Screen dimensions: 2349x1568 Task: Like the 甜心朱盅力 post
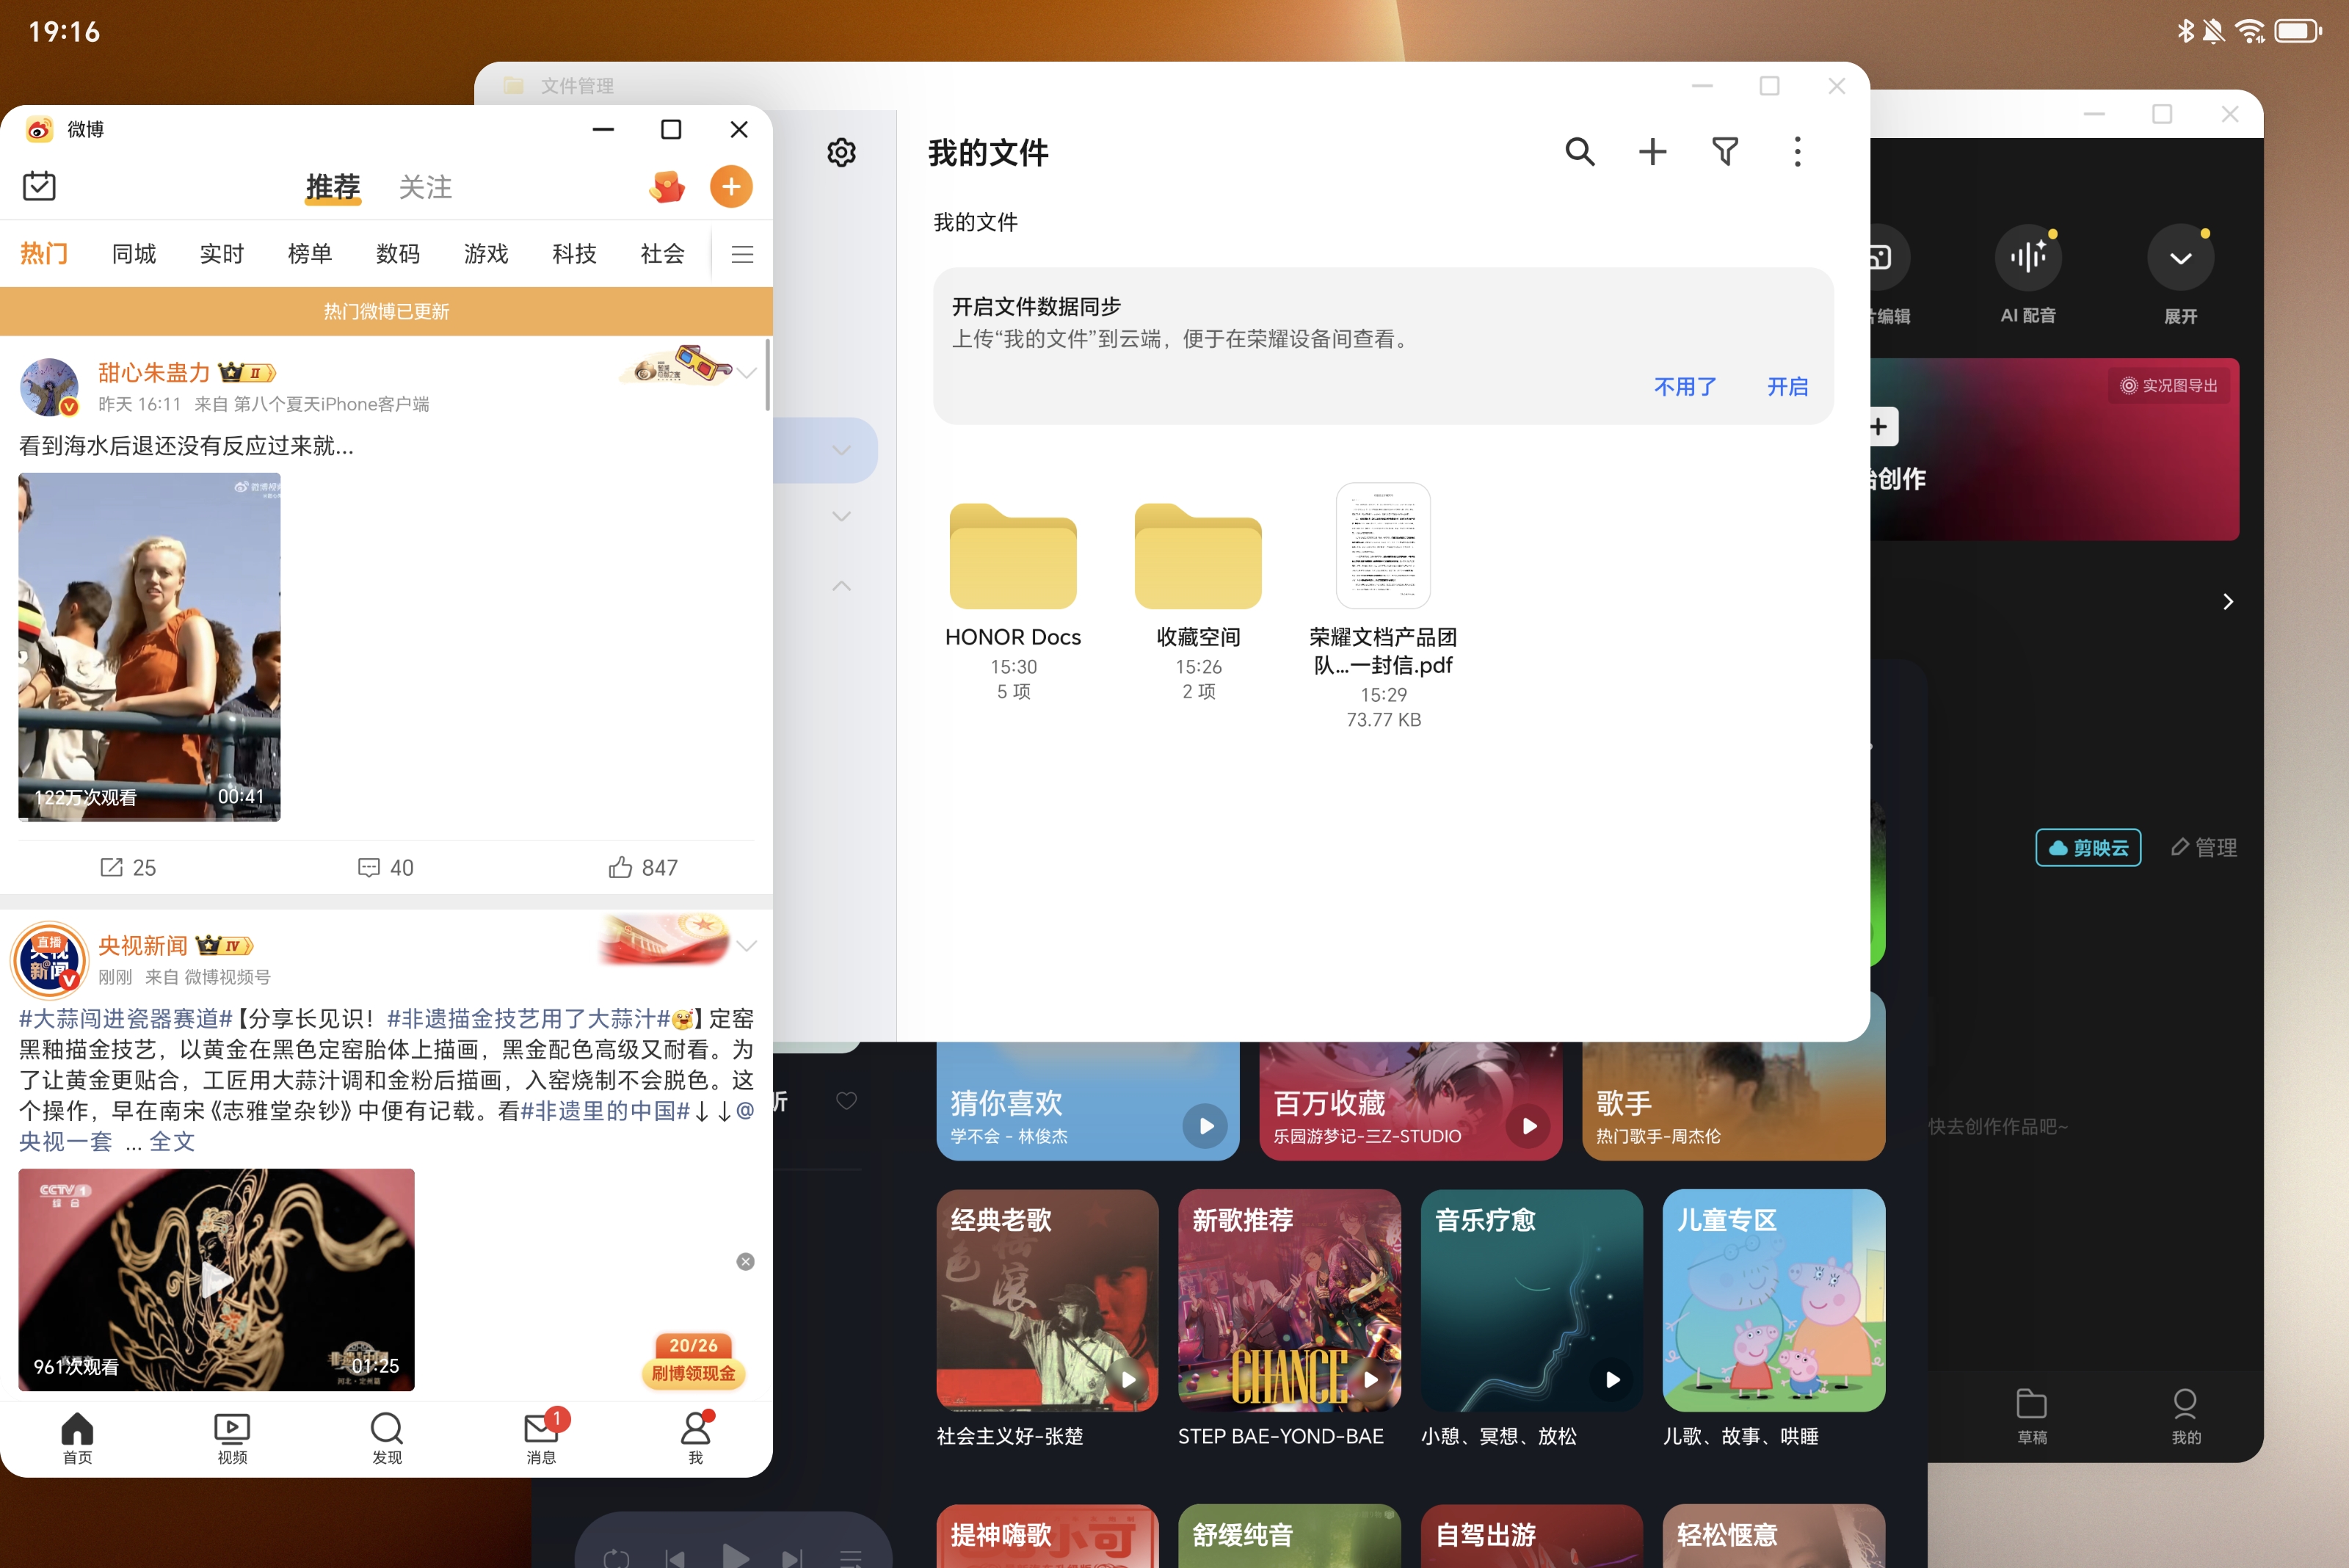621,867
